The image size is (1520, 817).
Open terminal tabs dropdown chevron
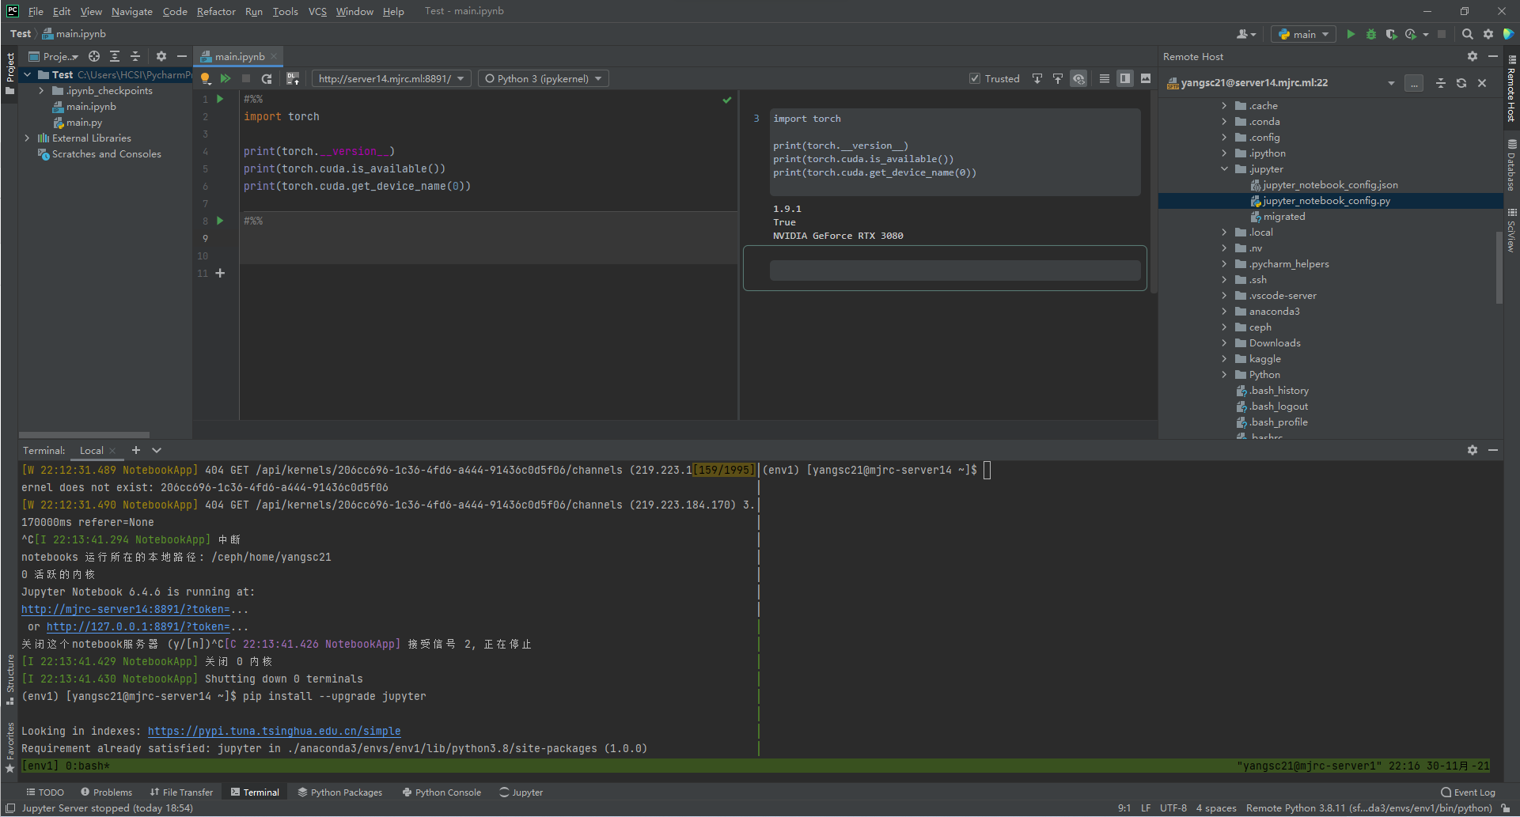point(157,450)
